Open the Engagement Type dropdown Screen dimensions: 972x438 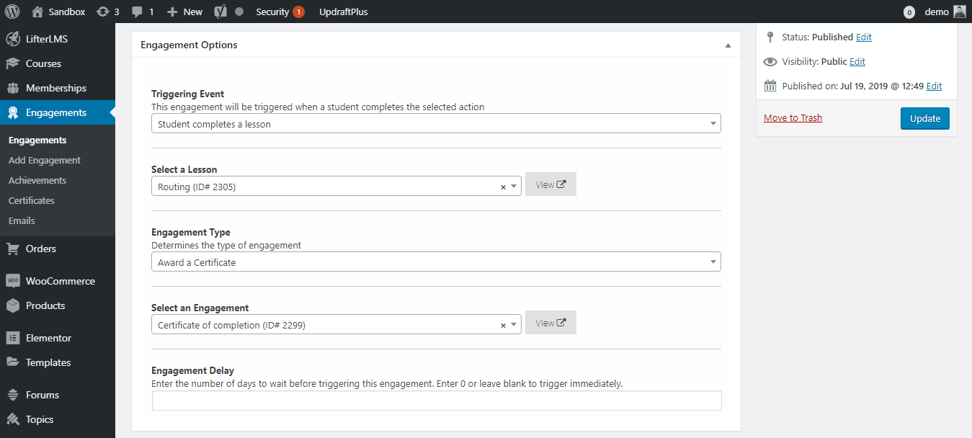pyautogui.click(x=436, y=262)
